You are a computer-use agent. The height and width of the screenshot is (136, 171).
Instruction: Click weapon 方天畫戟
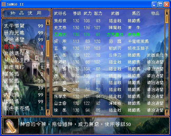click(x=115, y=35)
